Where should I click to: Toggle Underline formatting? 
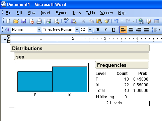113,30
